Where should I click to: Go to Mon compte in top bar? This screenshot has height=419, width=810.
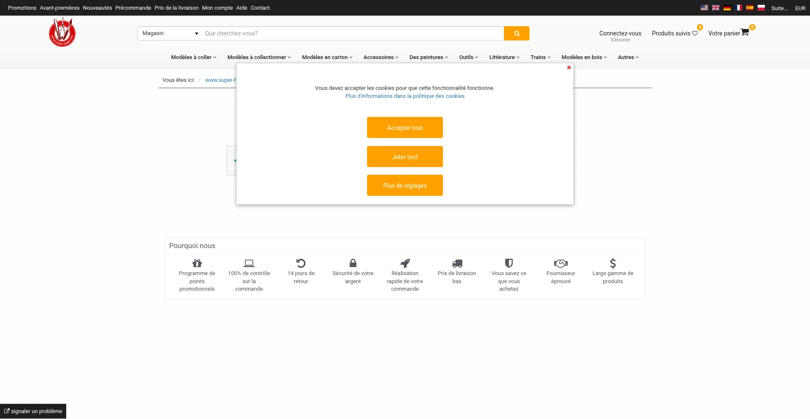[x=217, y=8]
